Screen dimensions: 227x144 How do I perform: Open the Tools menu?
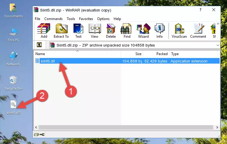[71, 19]
